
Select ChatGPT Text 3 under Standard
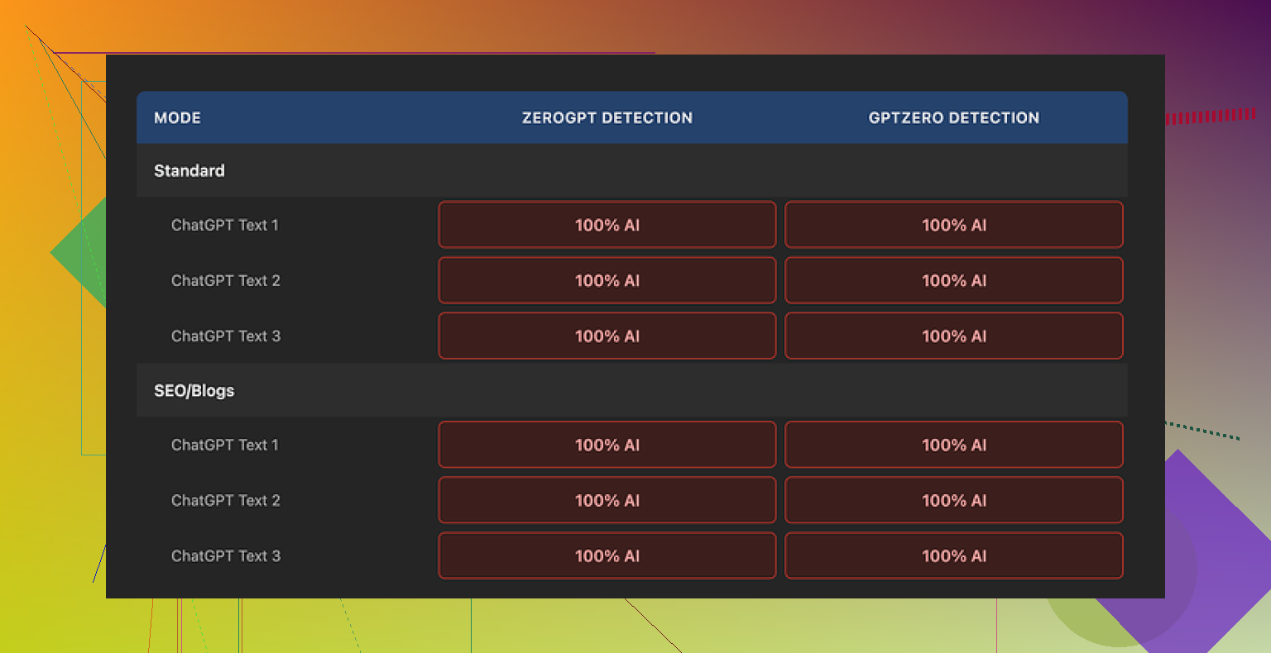coord(225,336)
